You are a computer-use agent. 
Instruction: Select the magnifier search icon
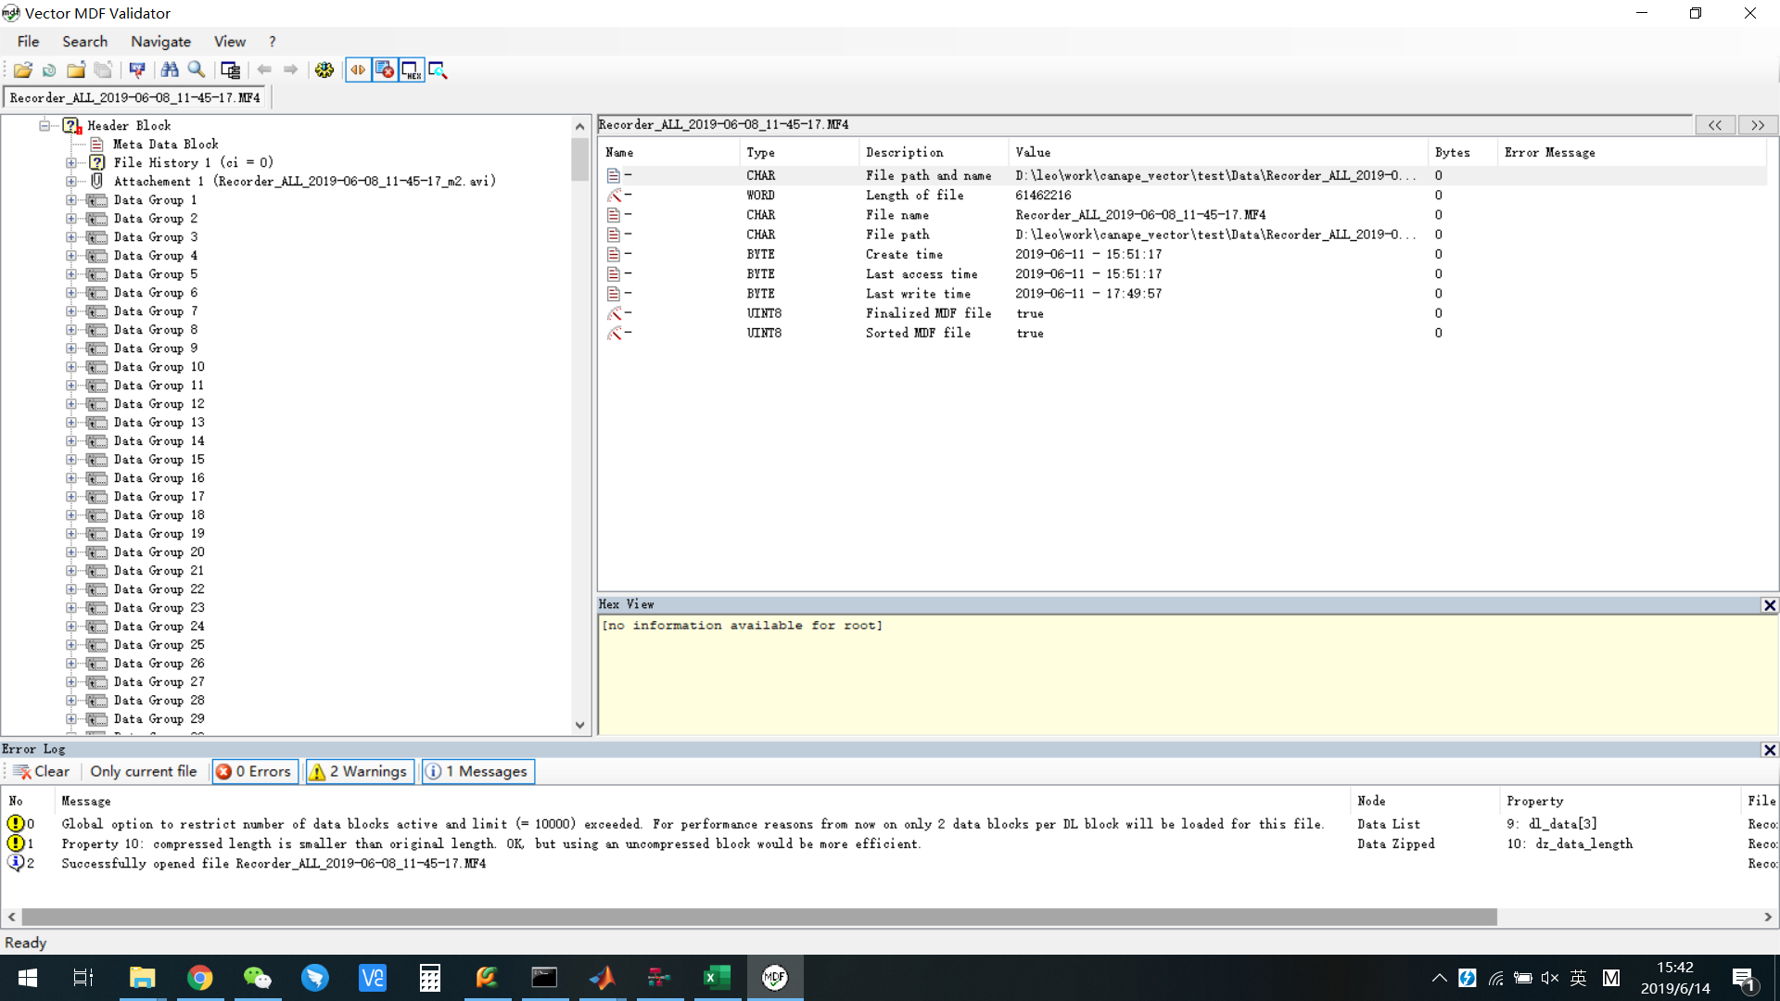(x=197, y=70)
